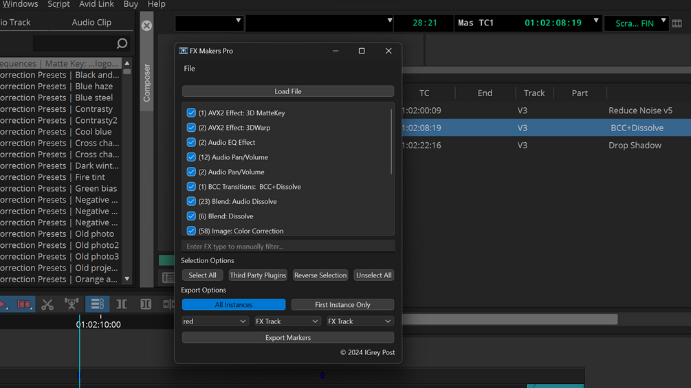The height and width of the screenshot is (388, 691).
Task: Open the Avid Link menu
Action: [x=96, y=4]
